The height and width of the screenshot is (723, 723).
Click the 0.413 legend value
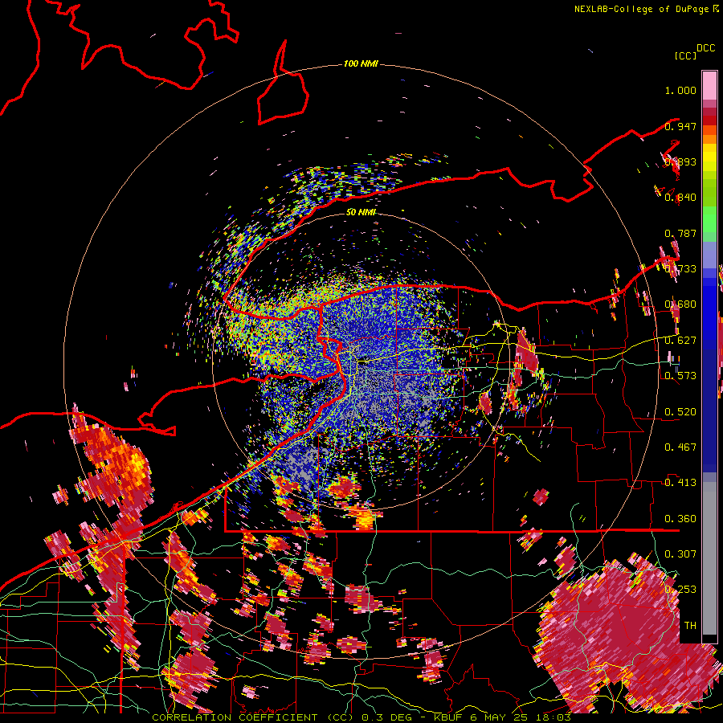click(x=680, y=482)
